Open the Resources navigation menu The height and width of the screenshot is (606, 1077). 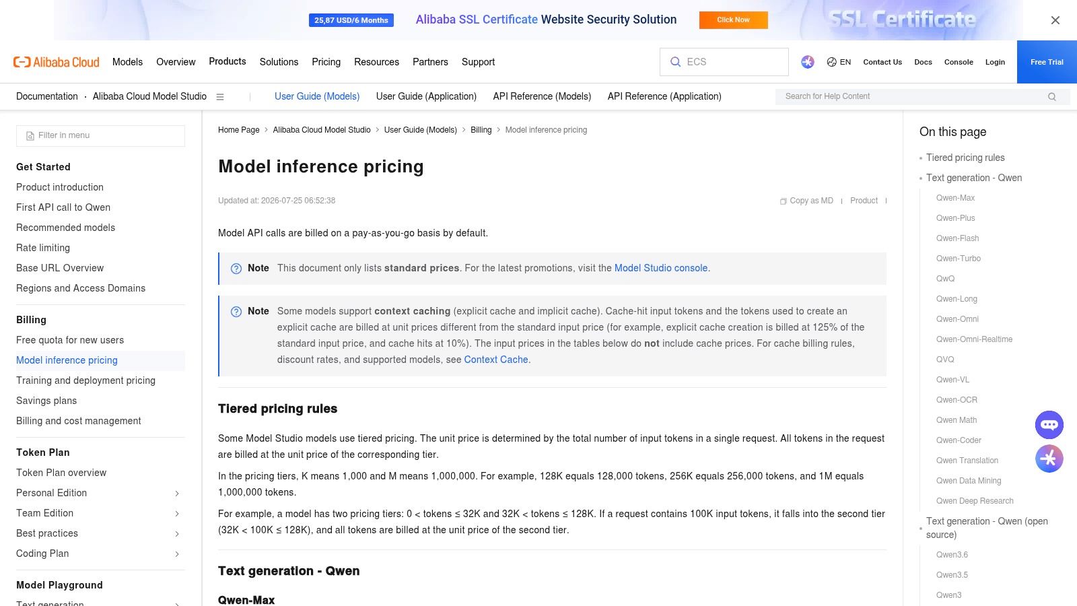(x=376, y=62)
